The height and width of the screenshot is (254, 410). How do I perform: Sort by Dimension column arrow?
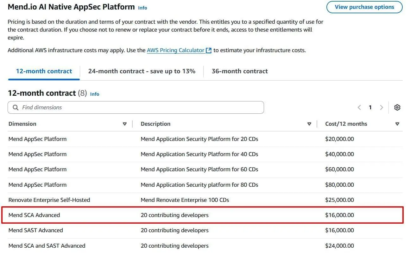pyautogui.click(x=125, y=124)
